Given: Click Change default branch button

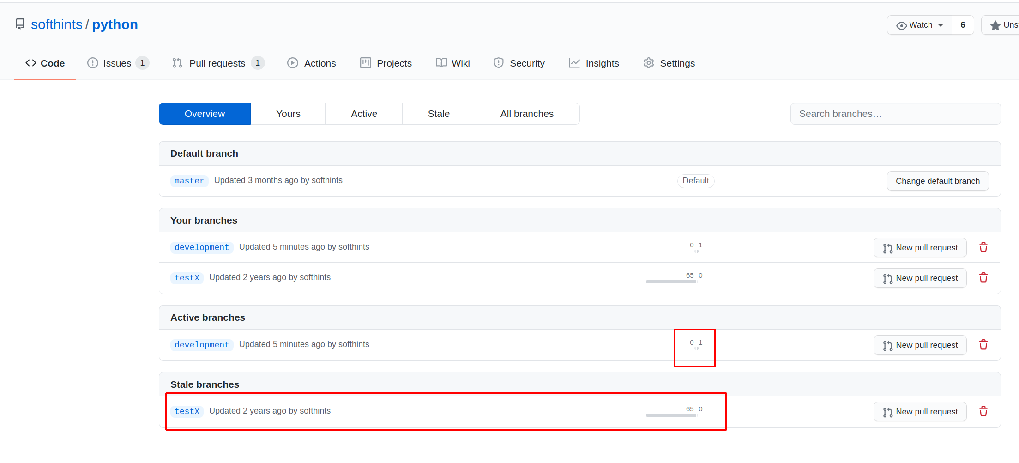Looking at the screenshot, I should 938,181.
